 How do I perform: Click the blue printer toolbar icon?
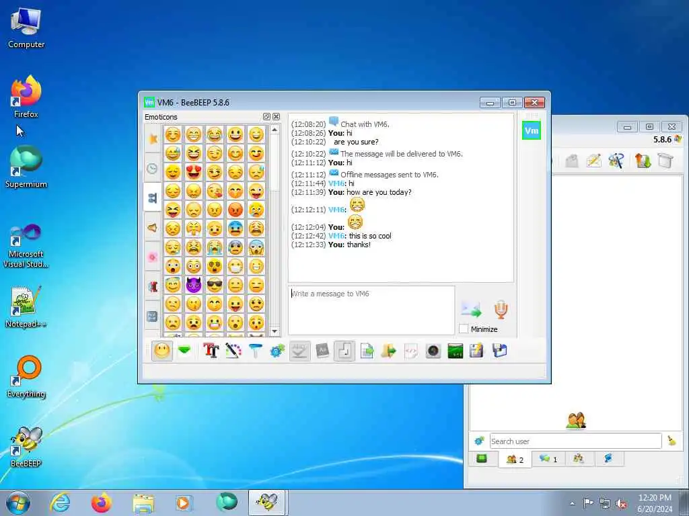pyautogui.click(x=500, y=351)
